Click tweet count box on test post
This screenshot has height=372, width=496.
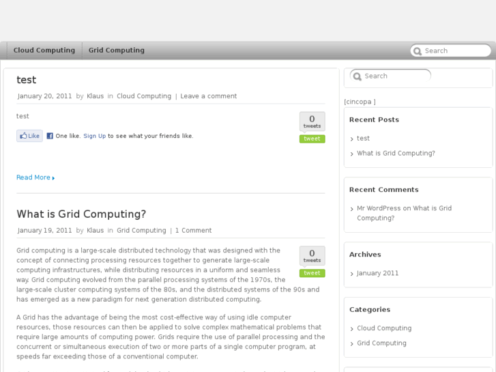tap(312, 121)
